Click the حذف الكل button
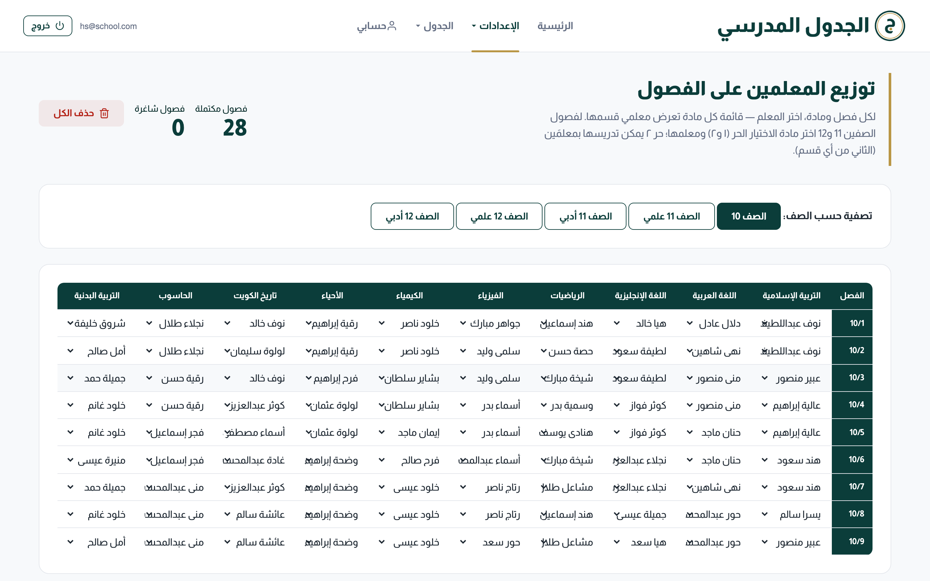930x581 pixels. pyautogui.click(x=81, y=113)
